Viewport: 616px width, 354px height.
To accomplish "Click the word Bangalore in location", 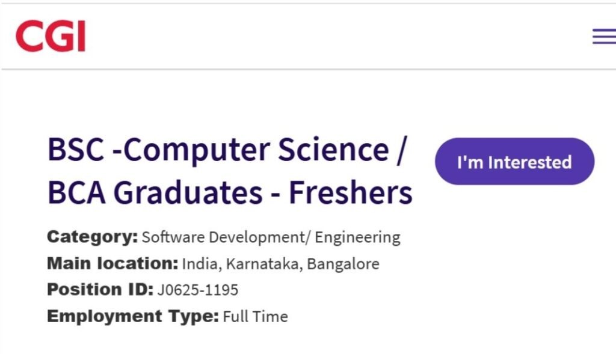I will point(344,263).
